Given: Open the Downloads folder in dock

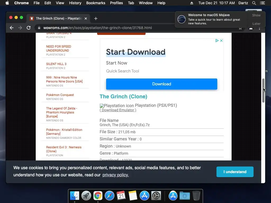Looking at the screenshot, I should point(184,196).
